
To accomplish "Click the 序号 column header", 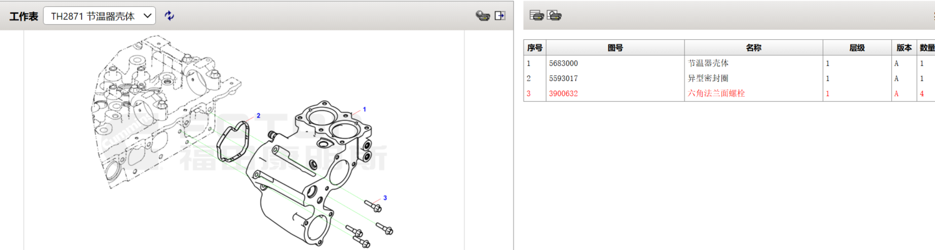I will (x=535, y=48).
